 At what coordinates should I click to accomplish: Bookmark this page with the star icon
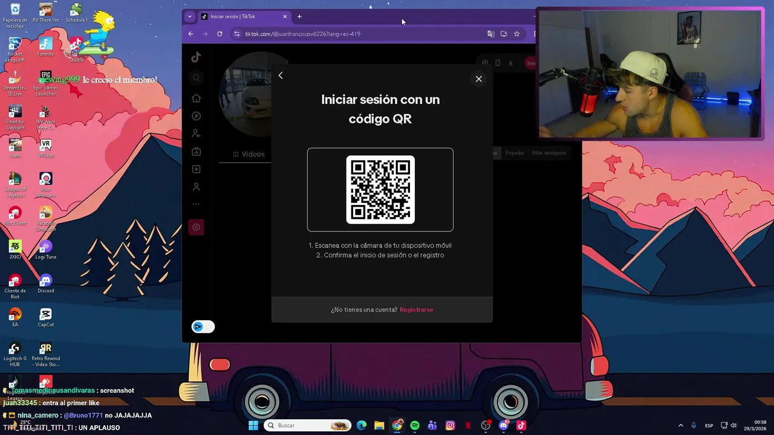click(x=516, y=34)
